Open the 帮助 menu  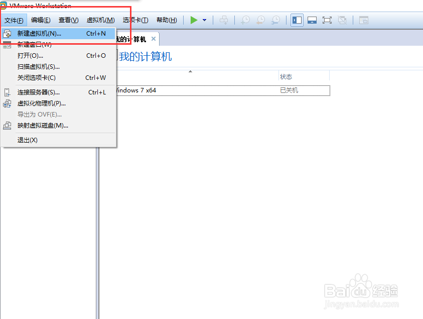click(x=166, y=20)
